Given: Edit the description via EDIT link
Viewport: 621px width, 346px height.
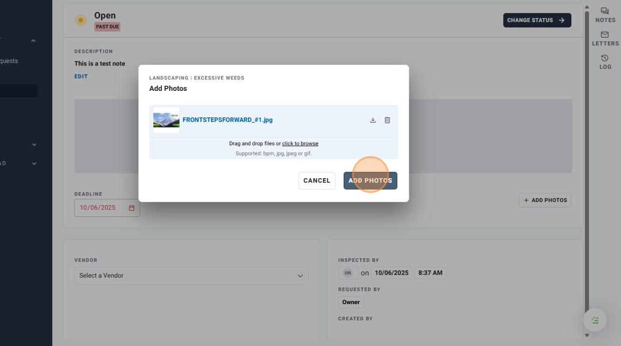Looking at the screenshot, I should (x=81, y=76).
